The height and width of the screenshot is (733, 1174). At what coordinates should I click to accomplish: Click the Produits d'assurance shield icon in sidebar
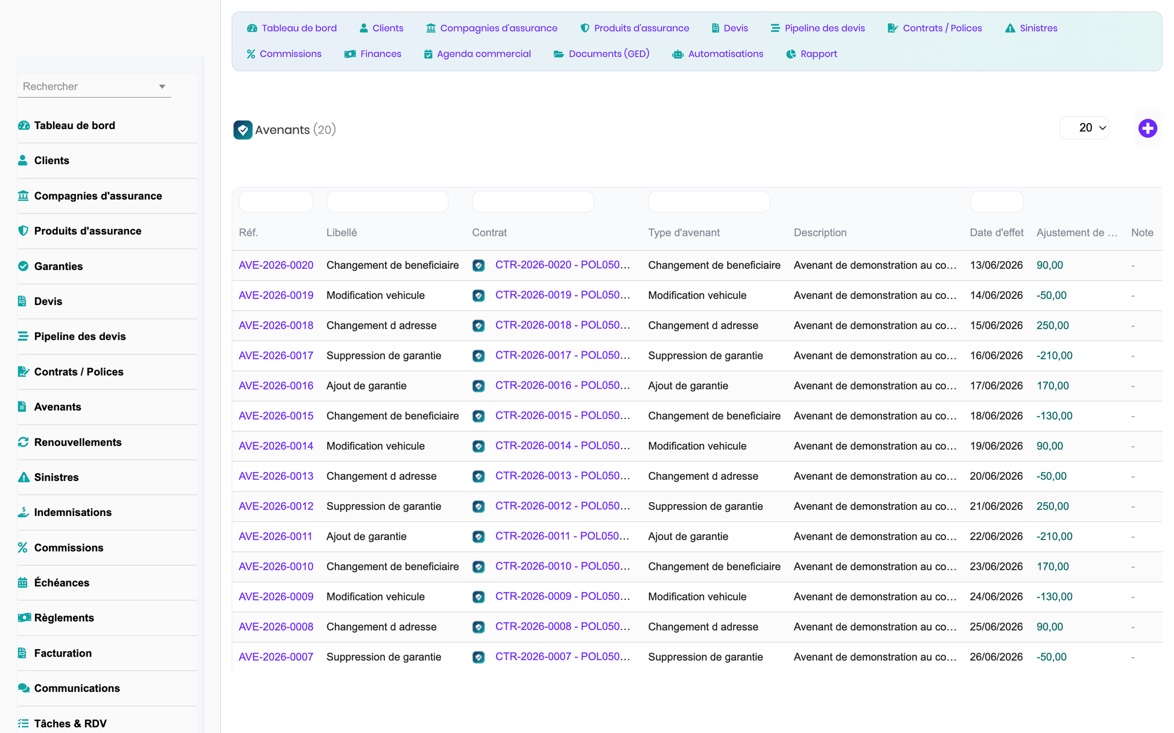coord(23,231)
